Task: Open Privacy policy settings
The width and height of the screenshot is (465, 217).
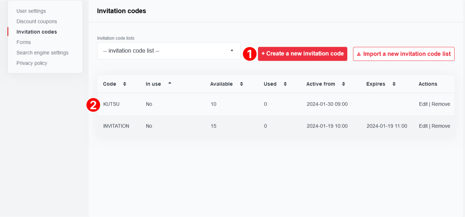Action: point(32,63)
